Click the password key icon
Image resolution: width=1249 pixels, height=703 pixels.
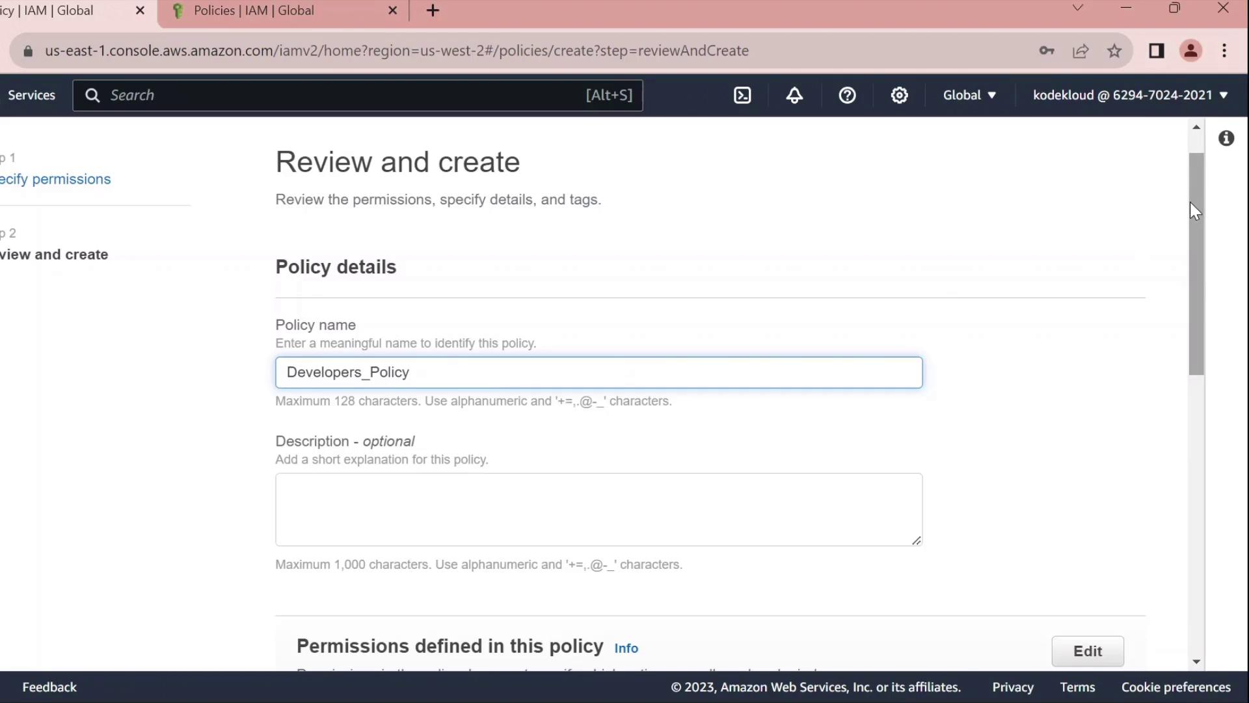pos(1046,51)
